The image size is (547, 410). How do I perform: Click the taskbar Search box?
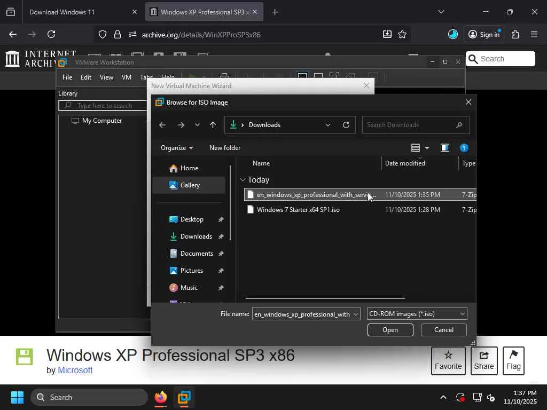[x=89, y=397]
